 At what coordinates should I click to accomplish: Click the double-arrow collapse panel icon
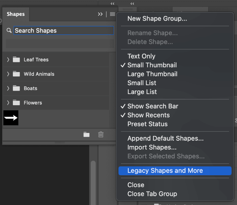coord(100,14)
